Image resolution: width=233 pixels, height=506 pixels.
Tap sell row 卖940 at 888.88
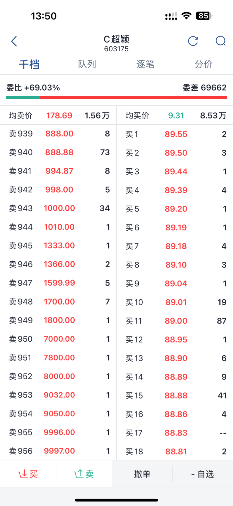click(59, 152)
